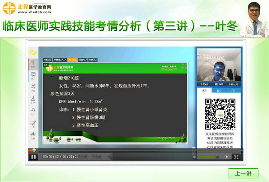The image size is (269, 182).
Task: Click the shuffle arrows sidebar icon
Action: point(33,88)
